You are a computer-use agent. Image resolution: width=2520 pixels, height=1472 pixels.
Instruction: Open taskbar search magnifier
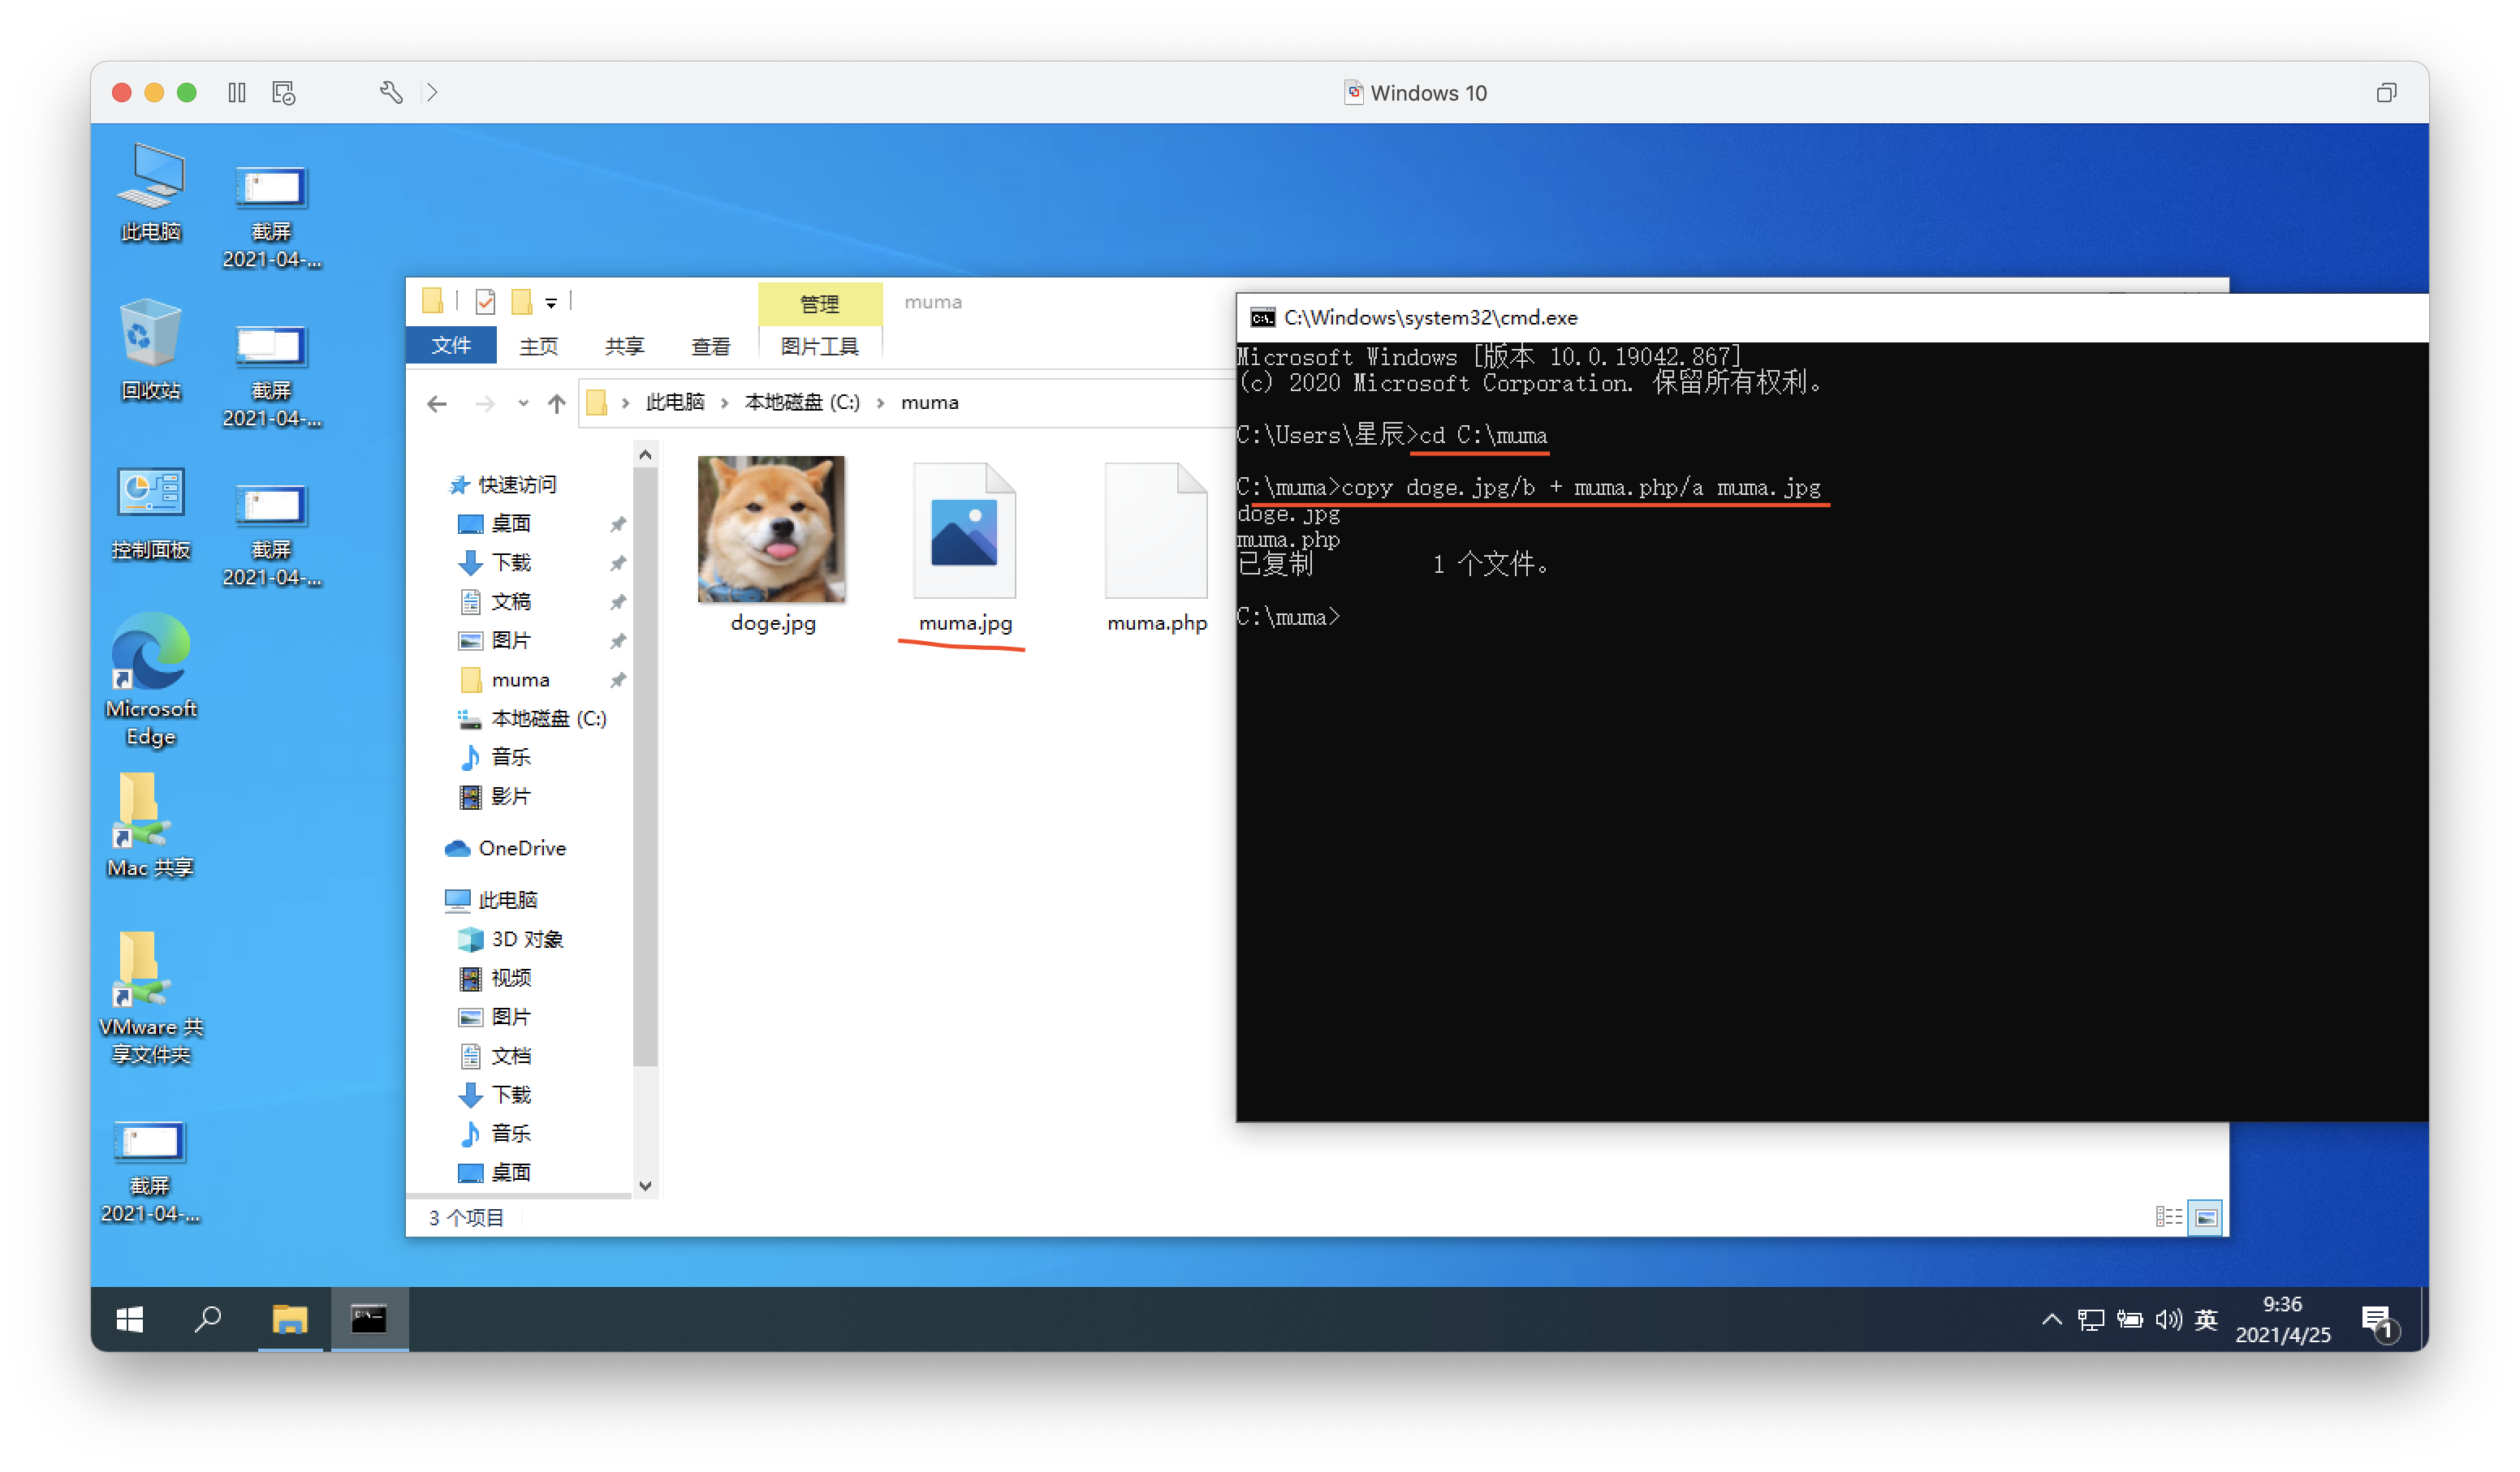click(x=208, y=1320)
